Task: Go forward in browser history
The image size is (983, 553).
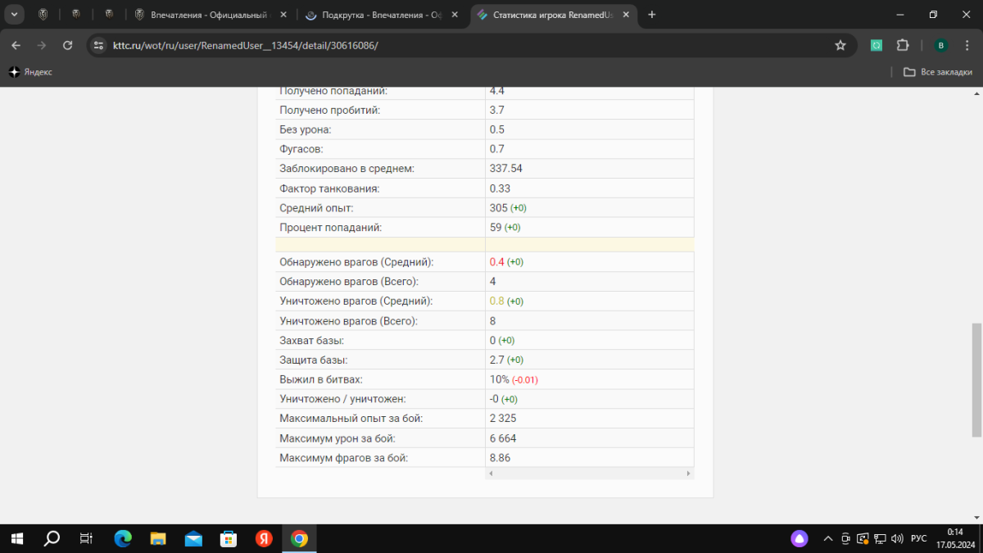Action: 42,46
